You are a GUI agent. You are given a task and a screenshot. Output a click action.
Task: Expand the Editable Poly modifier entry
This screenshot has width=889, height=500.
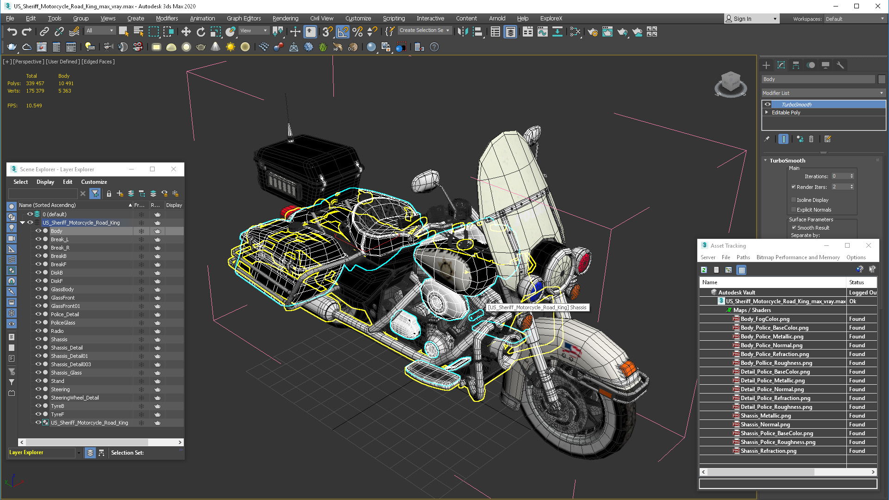tap(767, 112)
